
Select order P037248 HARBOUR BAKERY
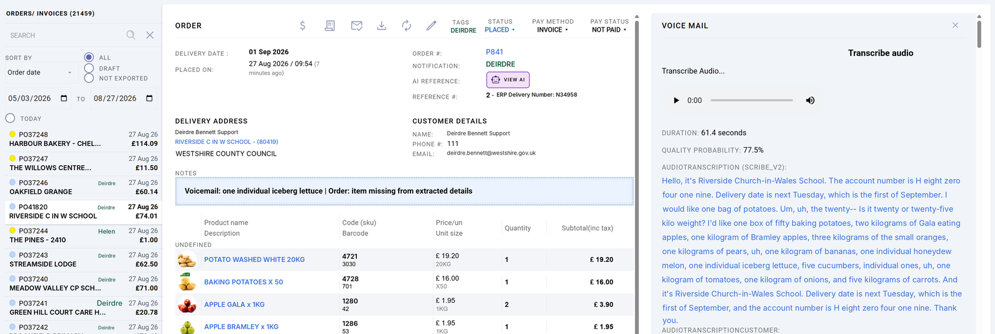coord(81,139)
